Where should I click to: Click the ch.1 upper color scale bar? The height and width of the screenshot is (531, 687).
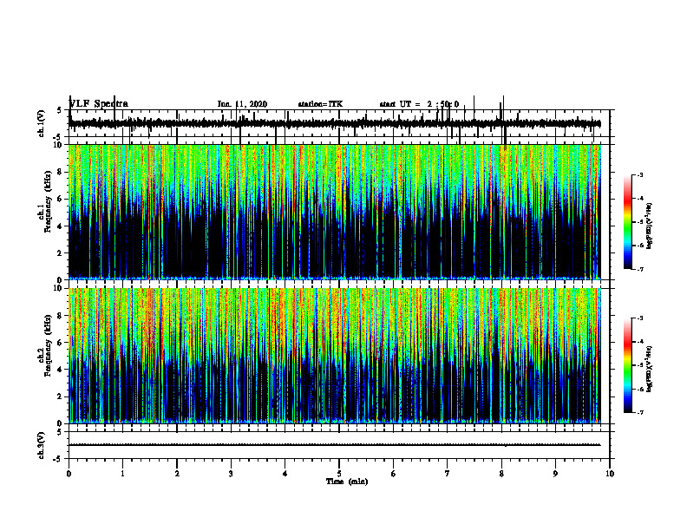click(628, 221)
